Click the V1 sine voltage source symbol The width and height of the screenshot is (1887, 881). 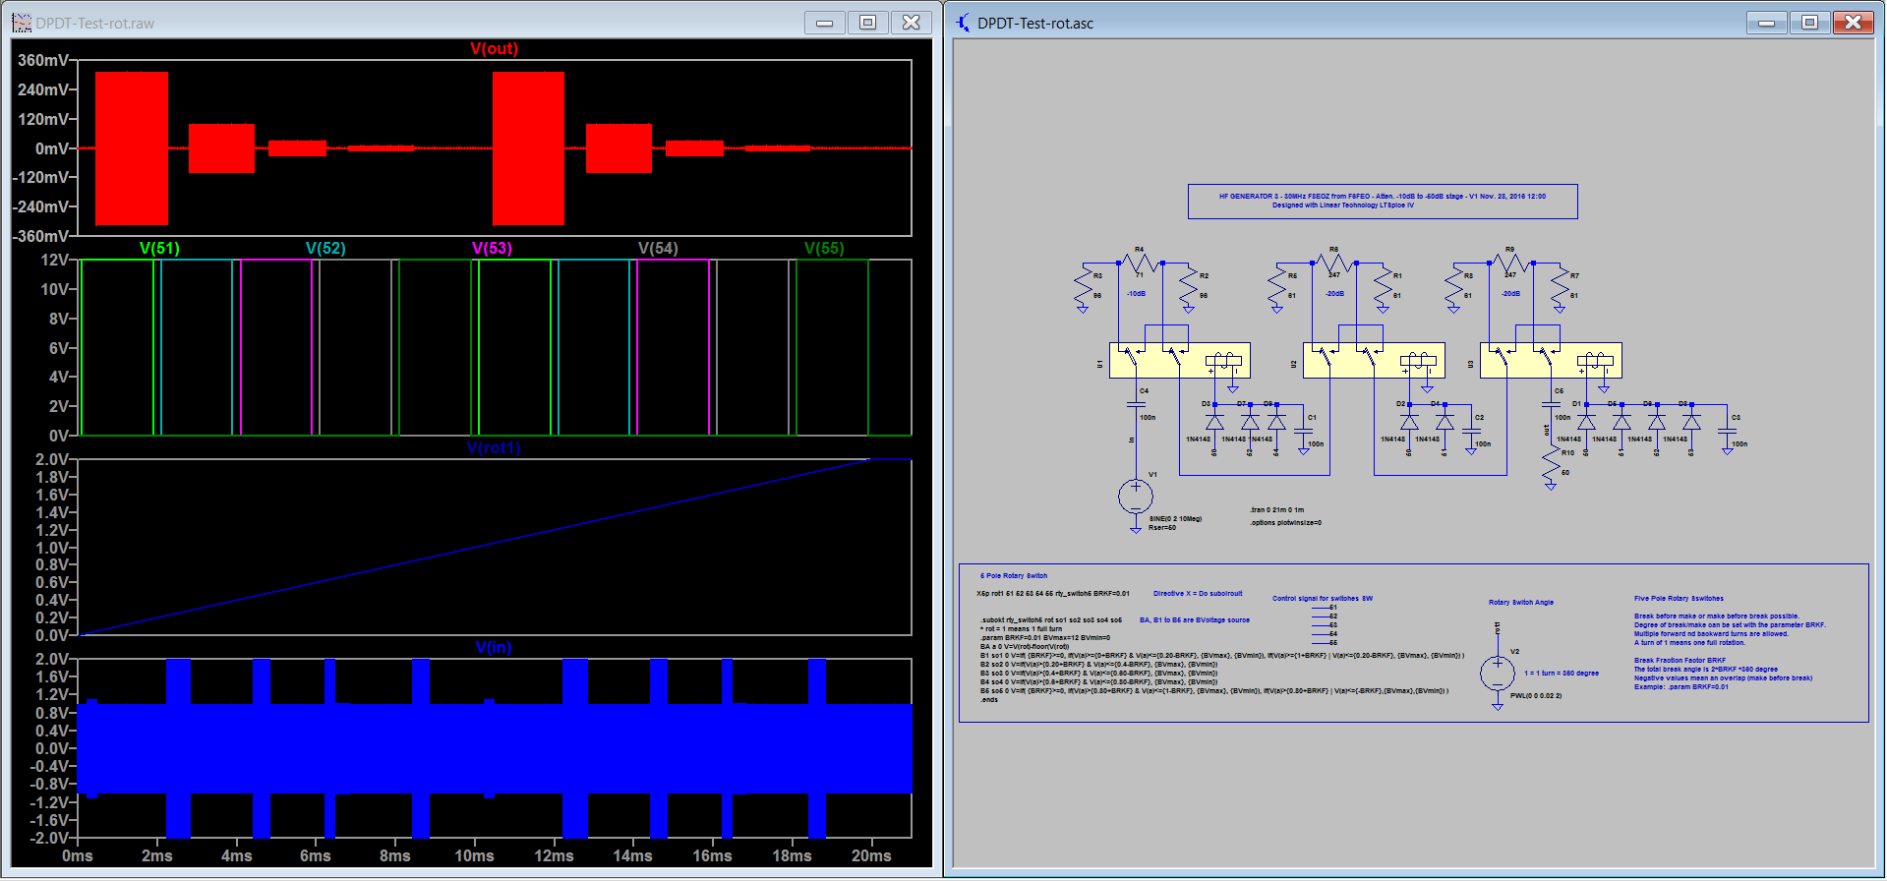[x=1135, y=496]
